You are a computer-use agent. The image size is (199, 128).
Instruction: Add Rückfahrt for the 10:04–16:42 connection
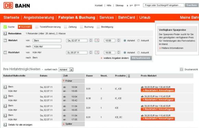pyautogui.click(x=158, y=100)
